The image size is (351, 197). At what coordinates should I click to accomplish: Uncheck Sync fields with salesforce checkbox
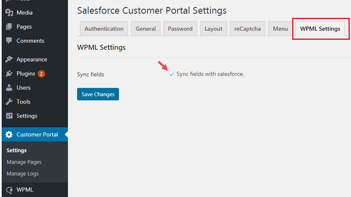172,74
